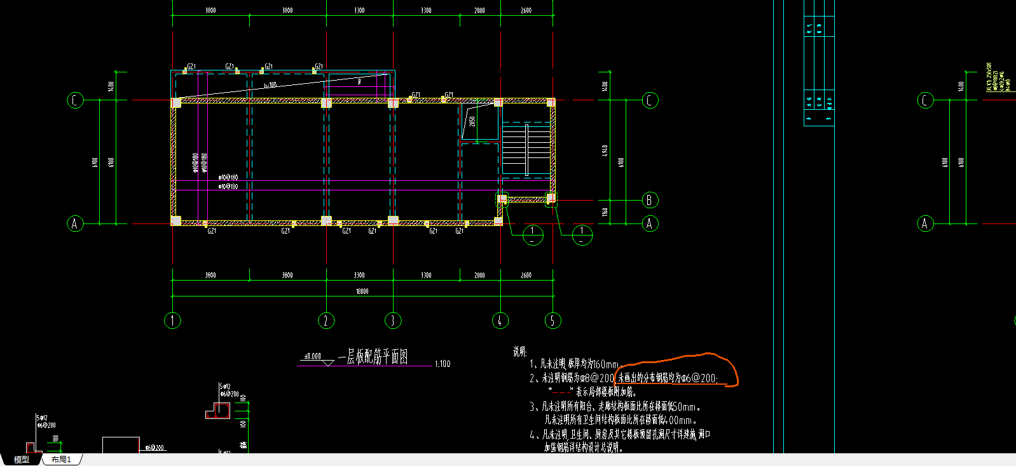Select note 4 about 厨房 reserved openings
Viewport: 1016px width, 466px height.
point(620,434)
